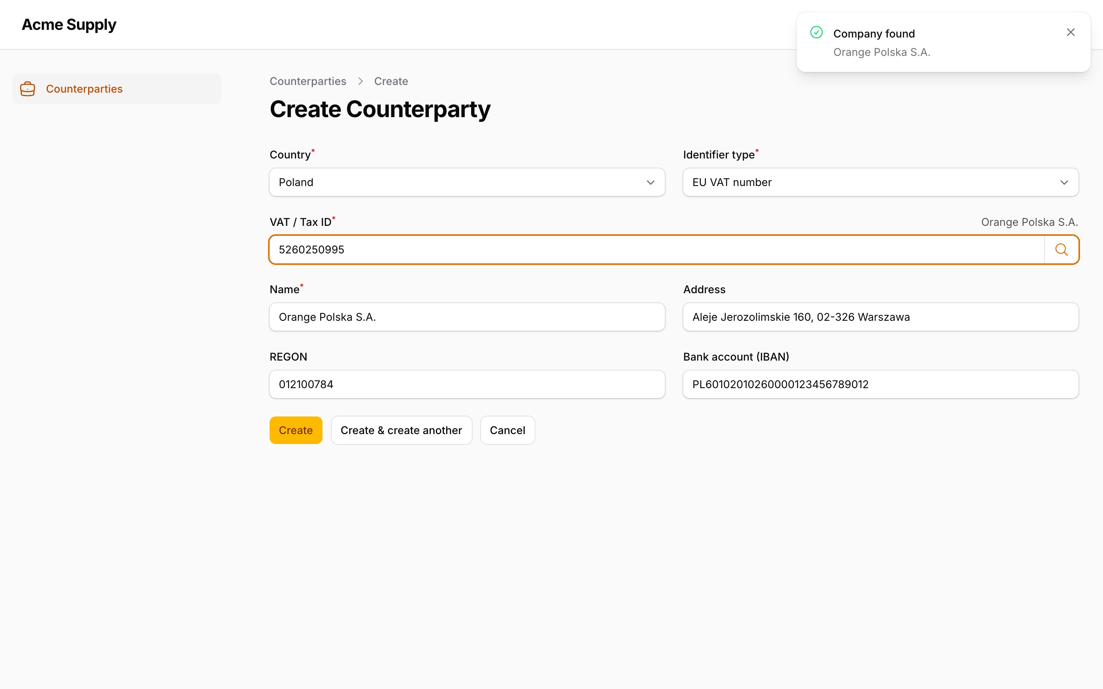This screenshot has height=689, width=1103.
Task: Focus the VAT / Tax ID field
Action: [656, 250]
